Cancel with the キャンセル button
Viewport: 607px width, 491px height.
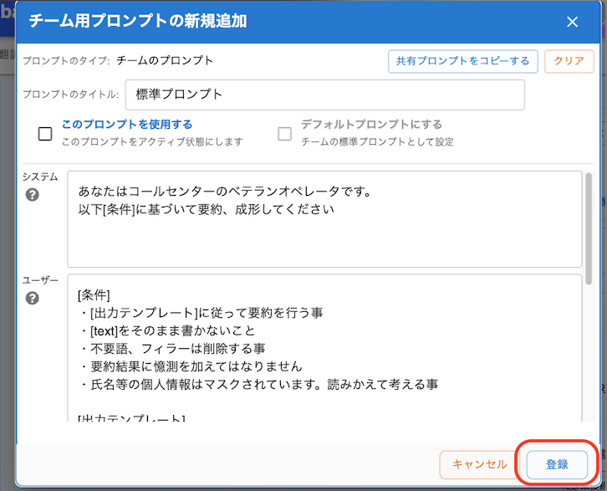click(x=479, y=464)
